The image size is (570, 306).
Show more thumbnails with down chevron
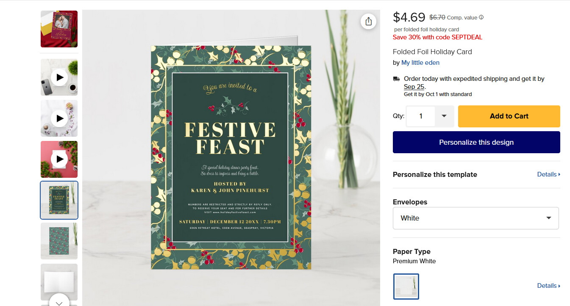[59, 302]
